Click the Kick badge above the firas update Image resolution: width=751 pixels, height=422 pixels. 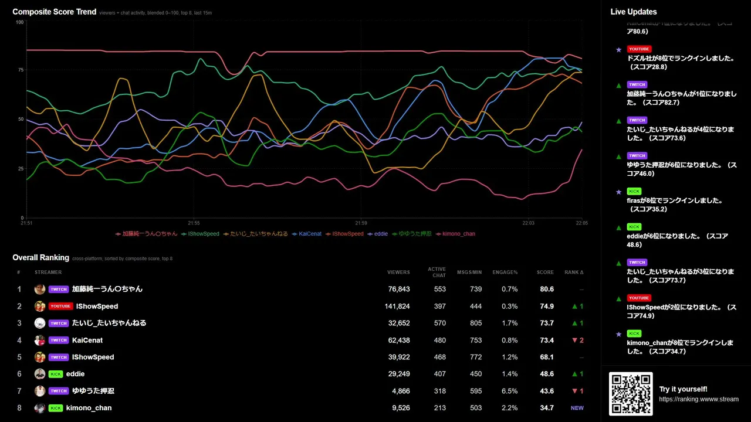tap(634, 191)
